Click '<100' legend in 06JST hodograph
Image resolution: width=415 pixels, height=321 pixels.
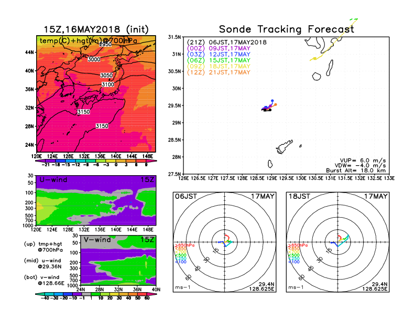pos(181,262)
